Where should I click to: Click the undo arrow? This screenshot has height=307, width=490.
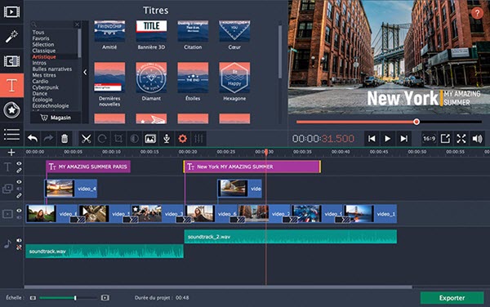coord(33,138)
